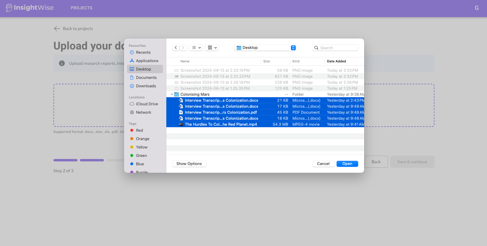Click the back navigation chevron in file dialog
The width and height of the screenshot is (487, 246).
coord(176,48)
